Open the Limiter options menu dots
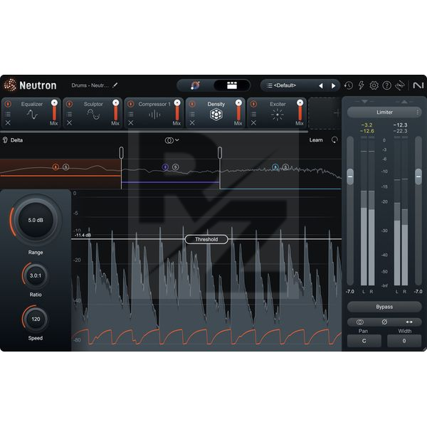 coord(417,112)
